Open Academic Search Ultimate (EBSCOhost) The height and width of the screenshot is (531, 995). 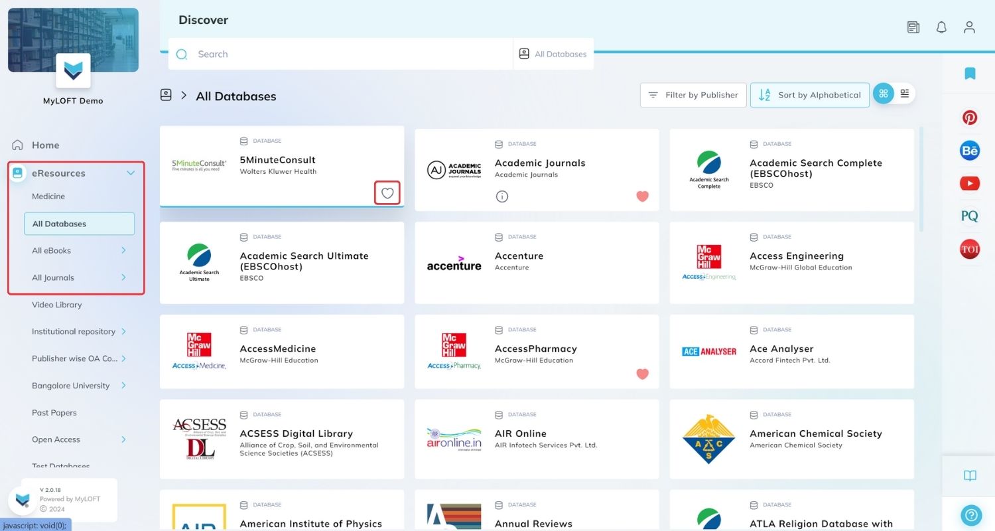282,263
